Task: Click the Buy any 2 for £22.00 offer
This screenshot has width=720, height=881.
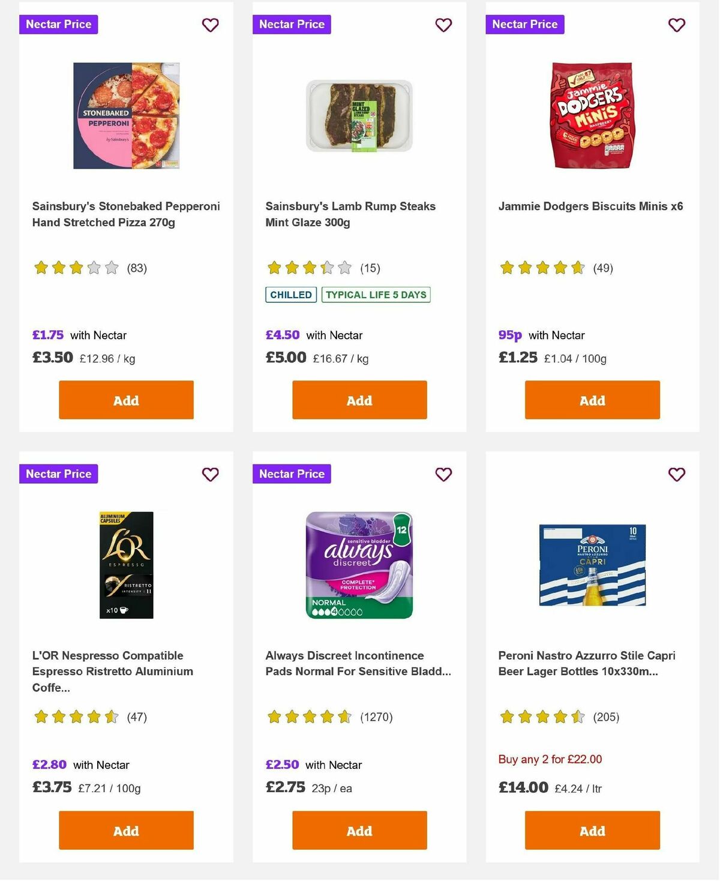Action: (x=550, y=759)
